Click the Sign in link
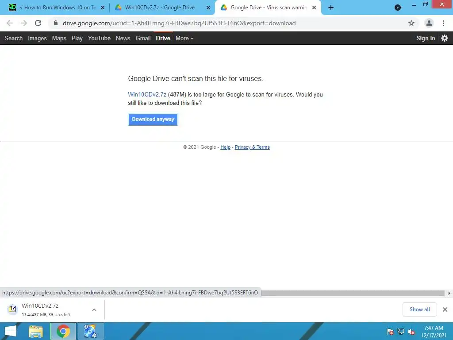The height and width of the screenshot is (340, 453). pos(426,38)
